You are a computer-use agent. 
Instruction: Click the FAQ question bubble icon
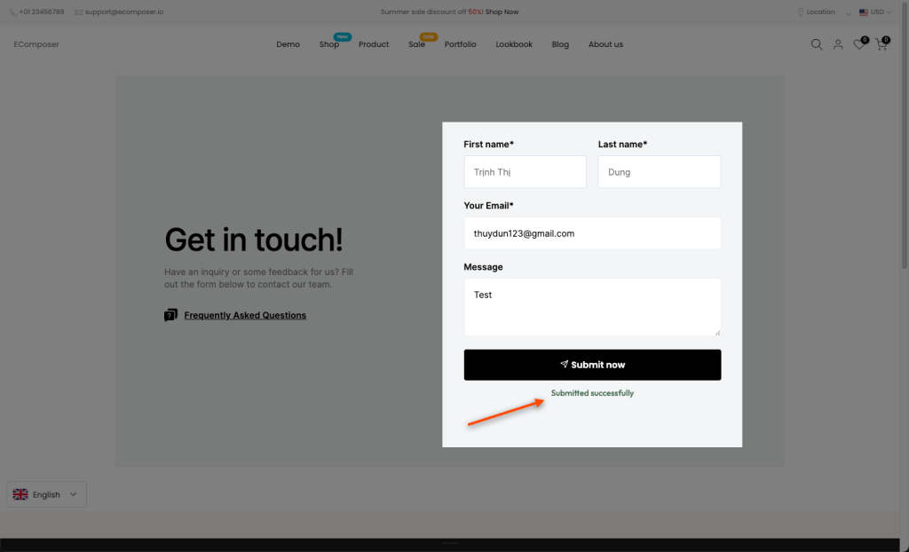click(x=170, y=315)
